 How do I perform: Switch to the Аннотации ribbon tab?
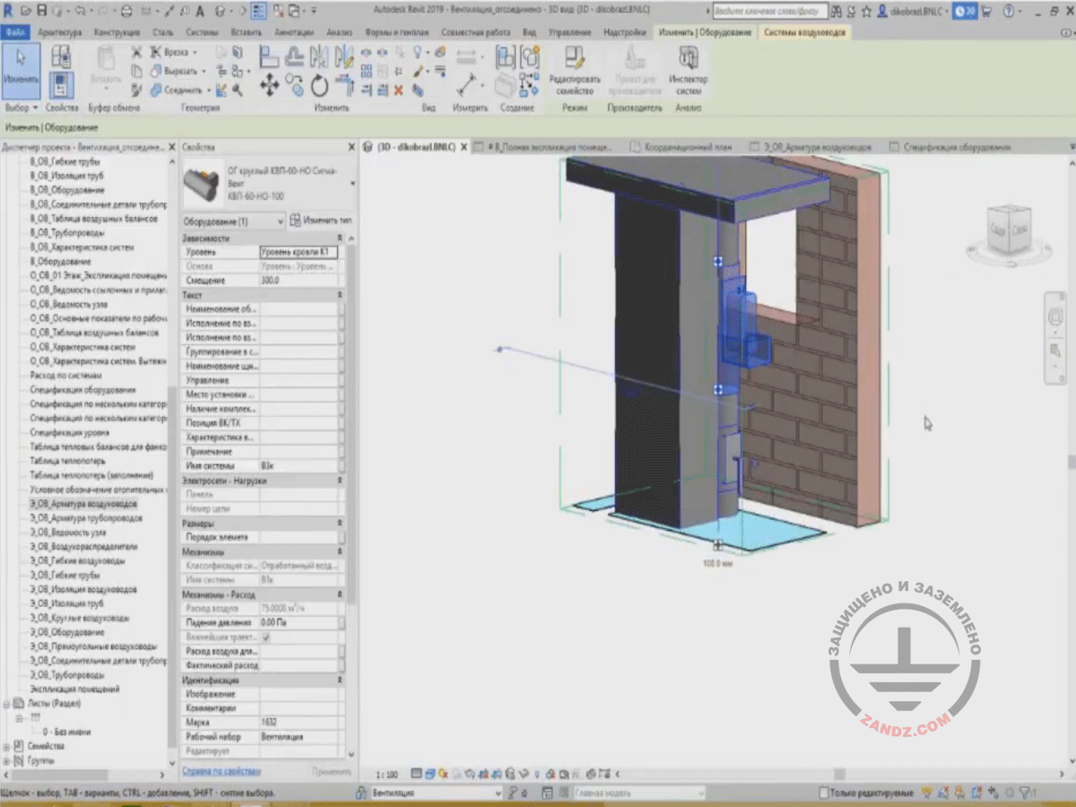click(294, 32)
